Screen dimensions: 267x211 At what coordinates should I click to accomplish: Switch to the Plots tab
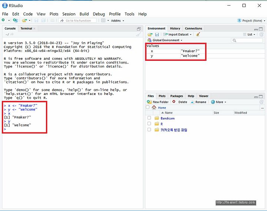pyautogui.click(x=162, y=96)
